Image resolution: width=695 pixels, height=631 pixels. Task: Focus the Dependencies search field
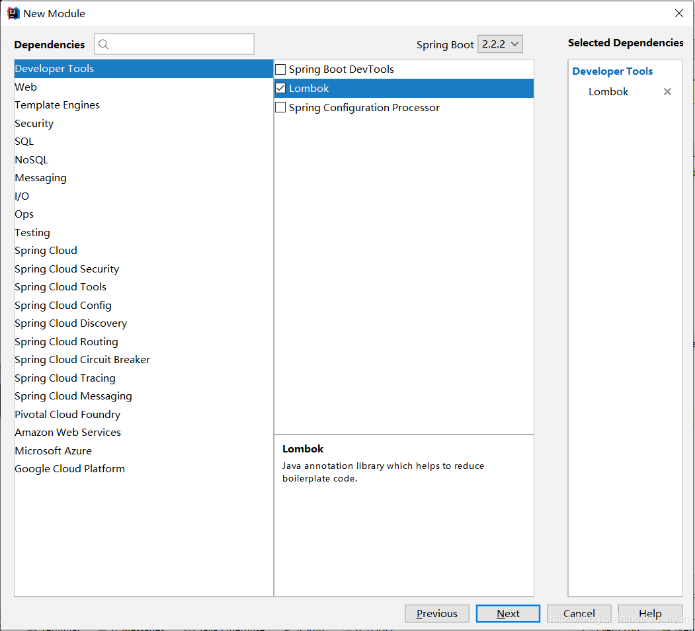174,44
